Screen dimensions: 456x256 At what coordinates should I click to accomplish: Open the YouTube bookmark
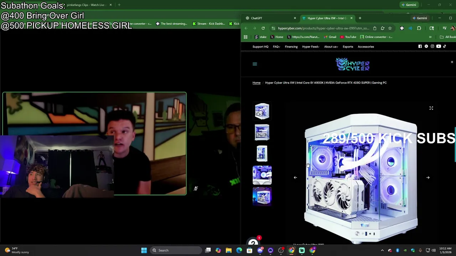tap(348, 37)
